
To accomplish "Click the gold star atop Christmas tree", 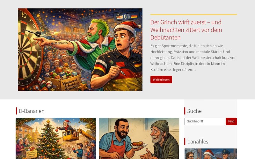I will [48, 121].
